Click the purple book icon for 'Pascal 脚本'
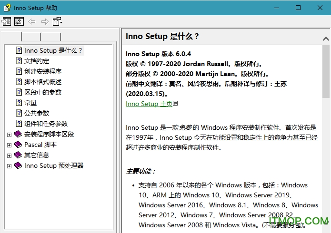 (x=18, y=145)
